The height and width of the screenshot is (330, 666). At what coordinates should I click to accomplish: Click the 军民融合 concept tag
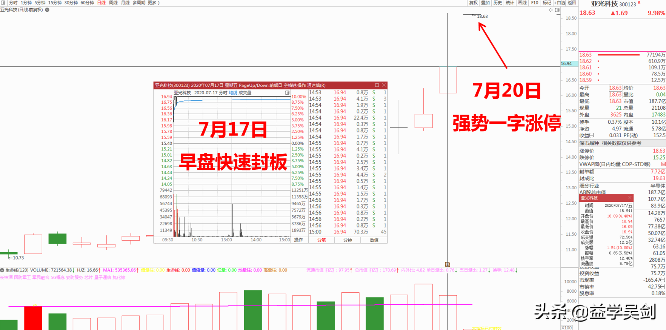[x=41, y=278]
